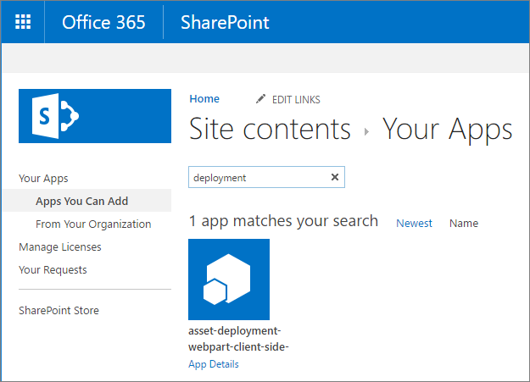Click the pencil icon beside EDIT LINKS
Screen dimensions: 530x382
(x=261, y=99)
